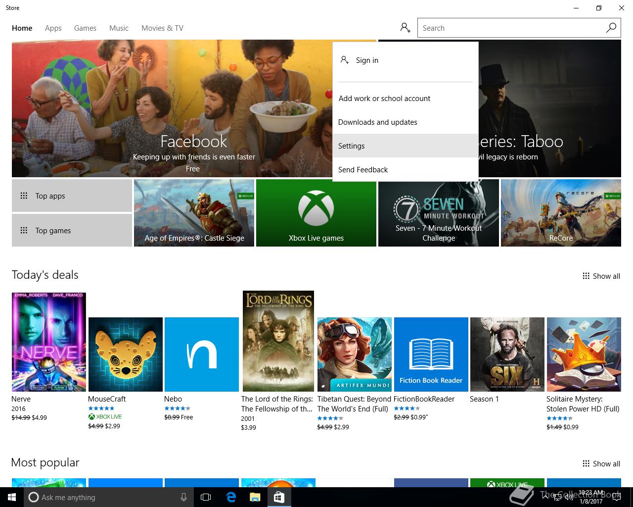Click Nebo title text
The image size is (633, 507).
pos(173,399)
